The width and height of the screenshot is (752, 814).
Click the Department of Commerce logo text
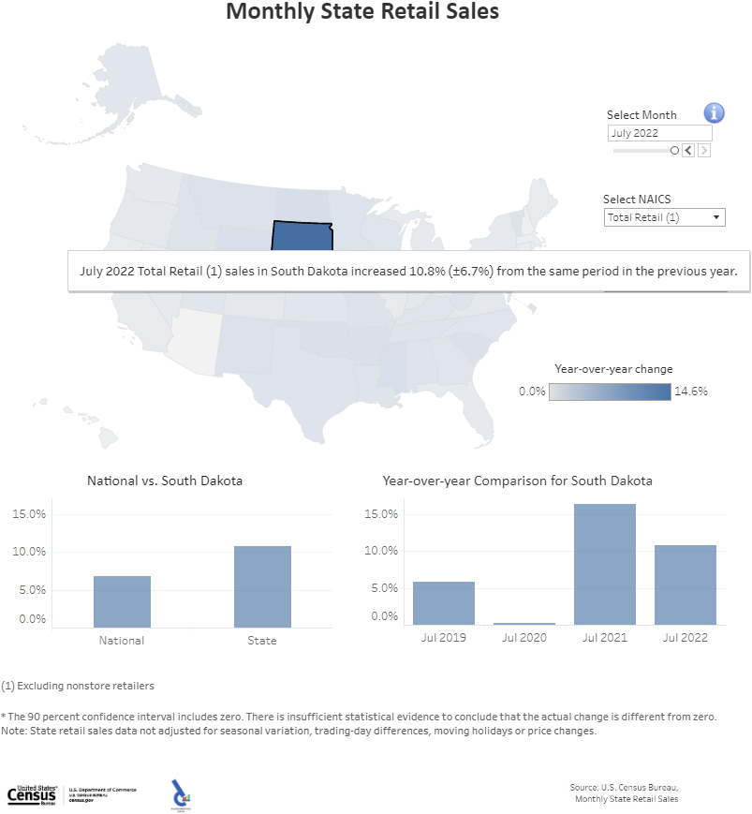click(x=101, y=795)
